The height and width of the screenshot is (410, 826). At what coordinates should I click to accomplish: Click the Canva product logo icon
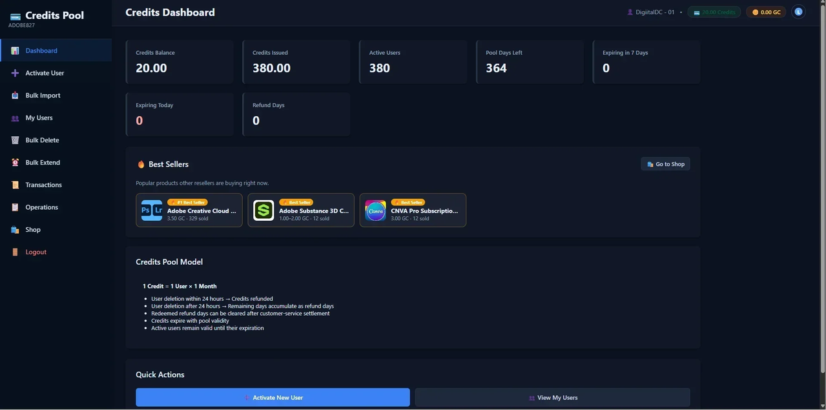[x=375, y=210]
